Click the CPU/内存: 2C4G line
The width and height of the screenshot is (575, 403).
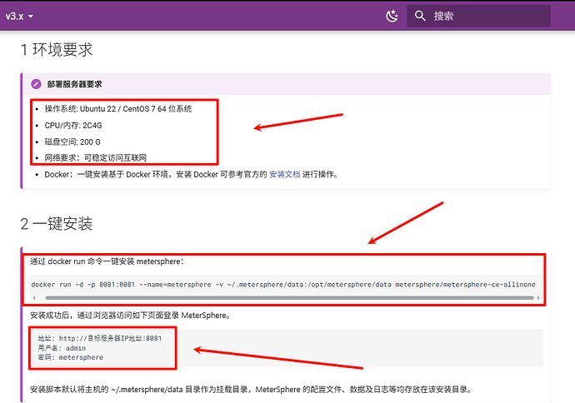pyautogui.click(x=73, y=126)
